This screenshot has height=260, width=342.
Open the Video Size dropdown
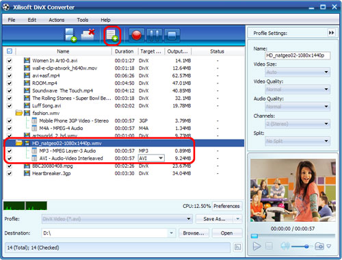[298, 72]
